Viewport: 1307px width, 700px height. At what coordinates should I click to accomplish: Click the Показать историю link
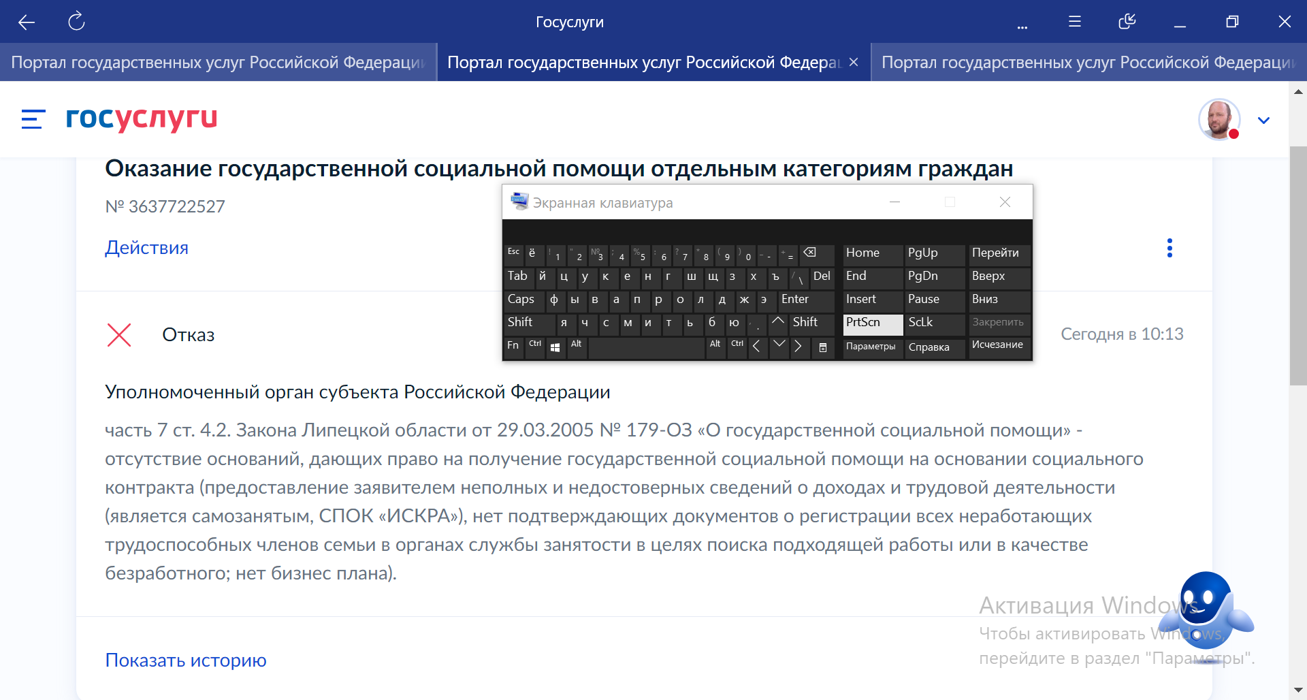coord(186,661)
